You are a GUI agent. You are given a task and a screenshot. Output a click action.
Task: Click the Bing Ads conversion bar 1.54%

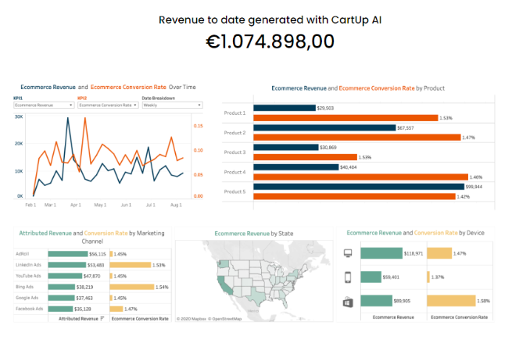click(132, 287)
